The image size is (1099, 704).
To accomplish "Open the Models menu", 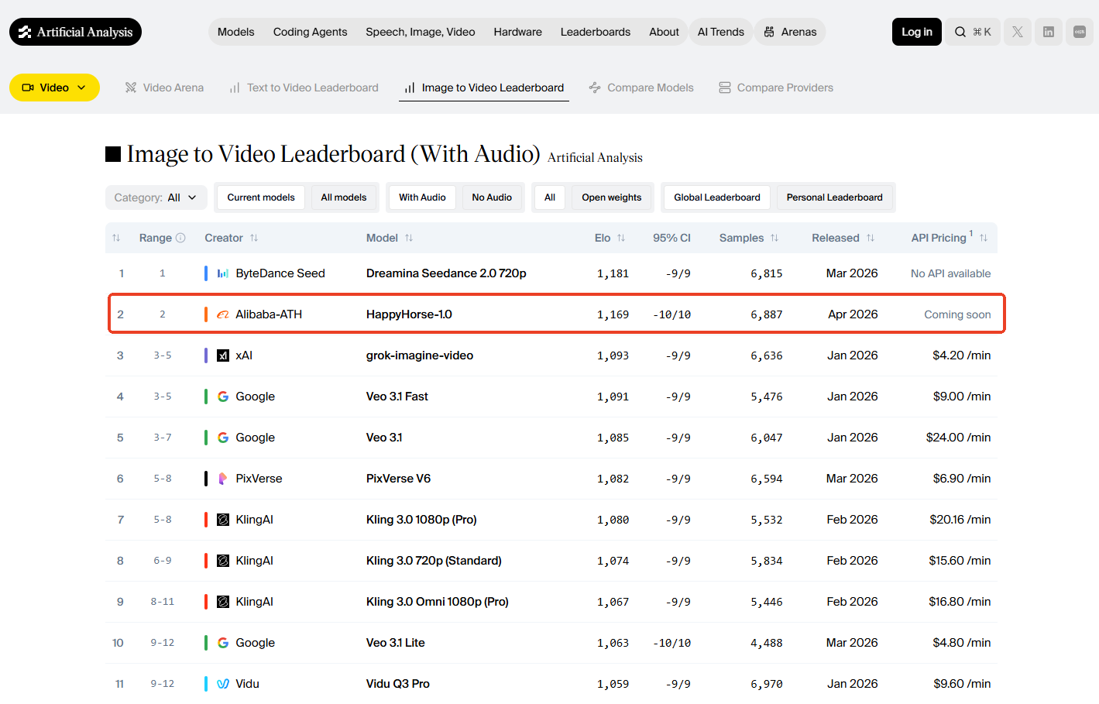I will pos(236,32).
